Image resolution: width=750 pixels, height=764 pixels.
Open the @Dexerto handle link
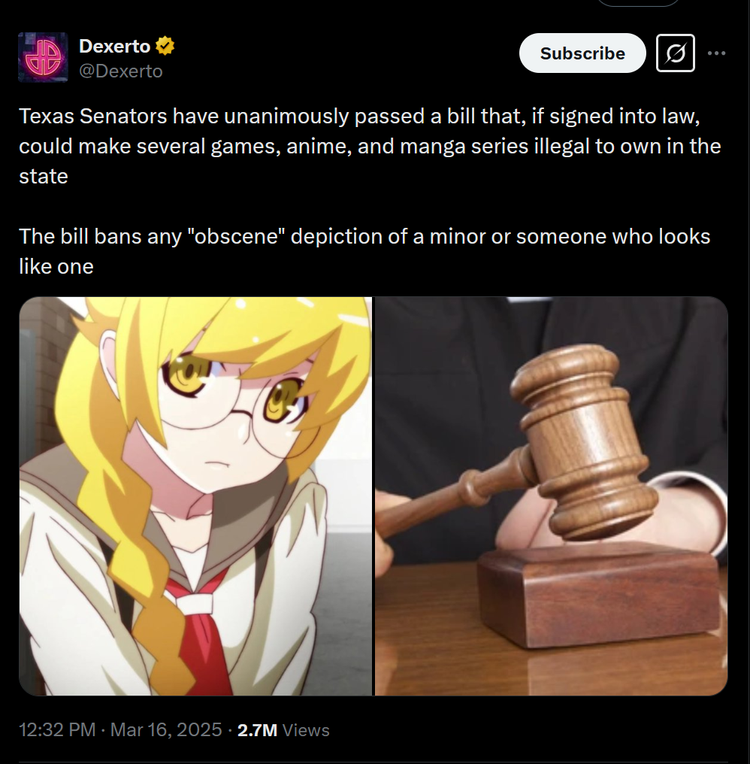pyautogui.click(x=121, y=71)
